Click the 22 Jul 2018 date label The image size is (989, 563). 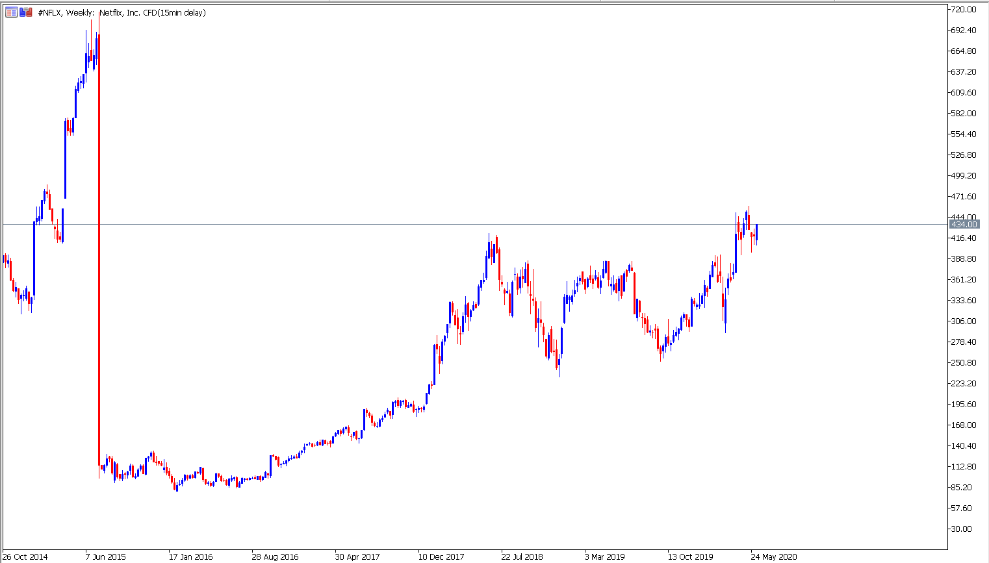click(x=522, y=557)
